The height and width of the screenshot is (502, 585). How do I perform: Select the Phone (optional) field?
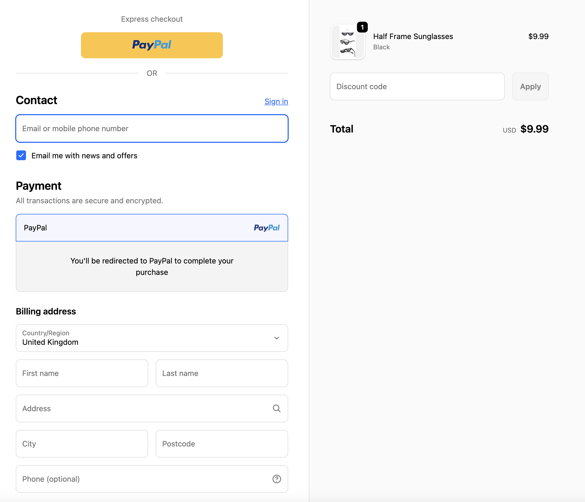tap(141, 479)
